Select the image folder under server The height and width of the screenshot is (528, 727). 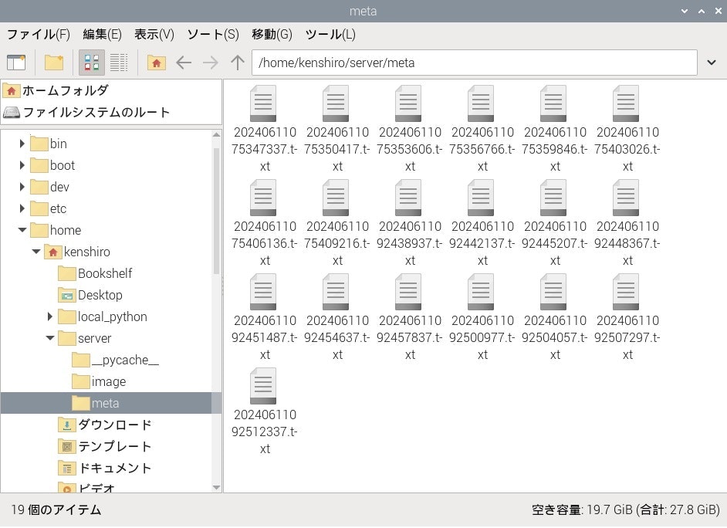pos(107,381)
